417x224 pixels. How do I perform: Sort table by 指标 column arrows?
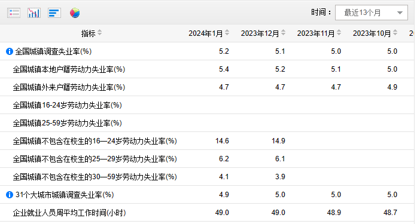tap(99, 33)
